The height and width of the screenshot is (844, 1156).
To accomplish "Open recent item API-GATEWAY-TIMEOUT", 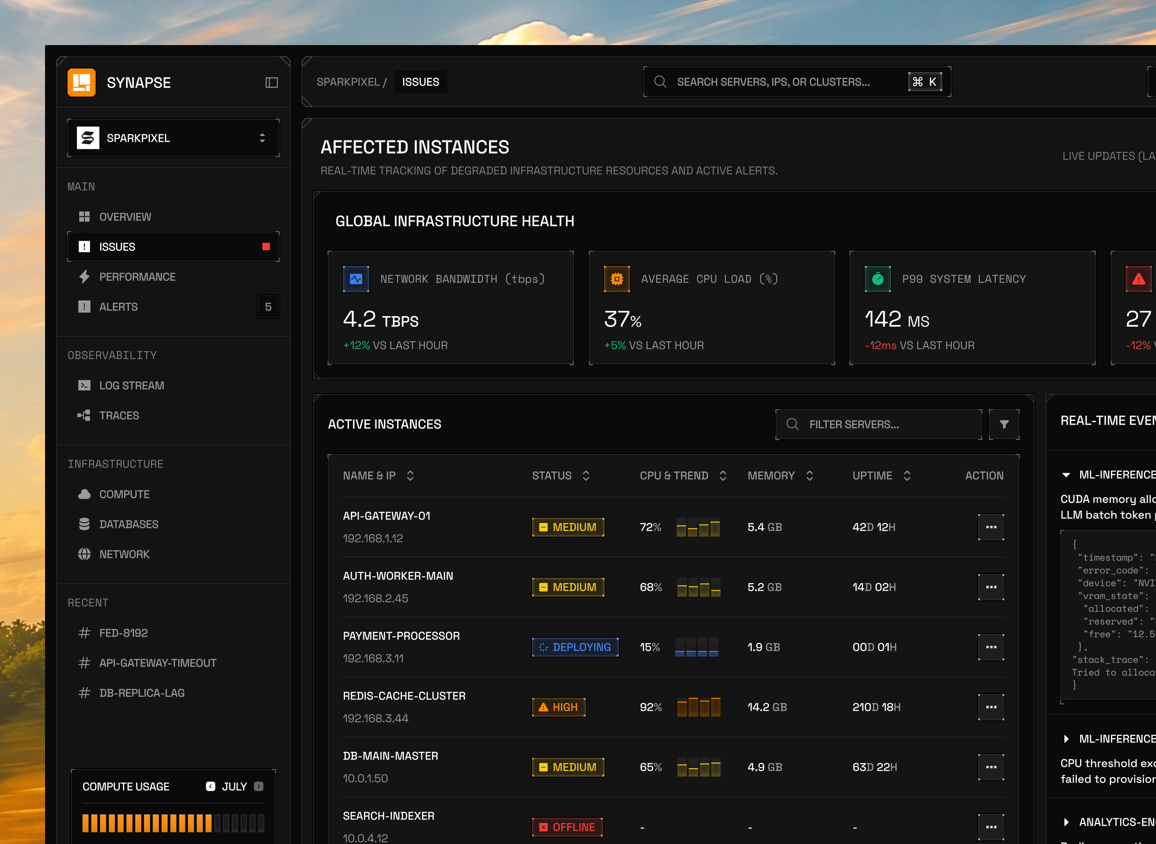I will click(x=173, y=663).
